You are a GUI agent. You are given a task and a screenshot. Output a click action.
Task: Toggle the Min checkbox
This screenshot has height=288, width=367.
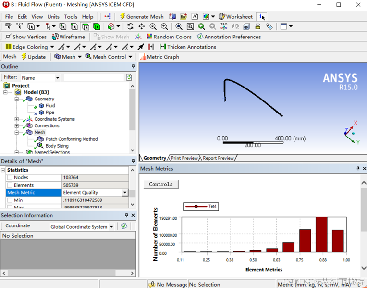(10, 200)
